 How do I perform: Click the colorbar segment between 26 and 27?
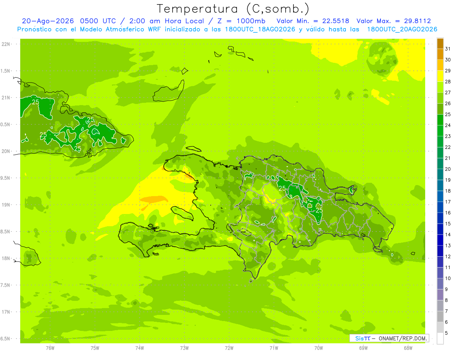(x=440, y=98)
